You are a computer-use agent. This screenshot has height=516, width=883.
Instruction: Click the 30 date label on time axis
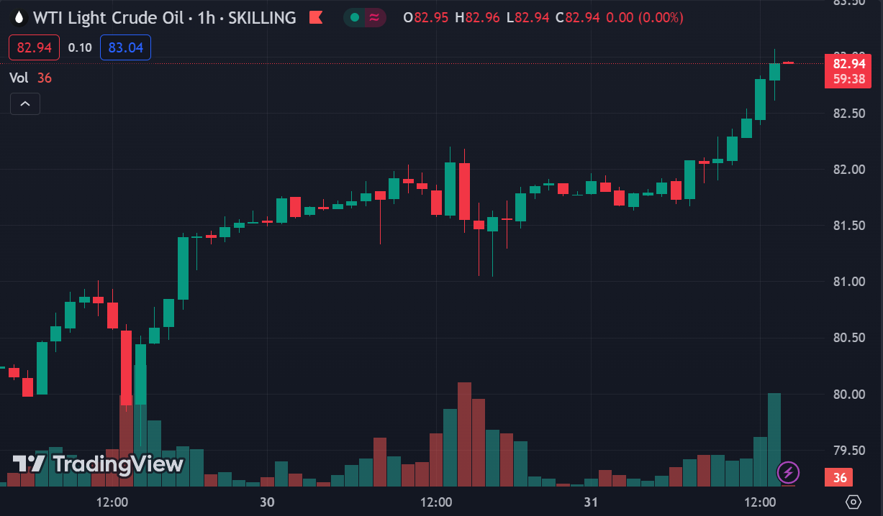[x=267, y=502]
